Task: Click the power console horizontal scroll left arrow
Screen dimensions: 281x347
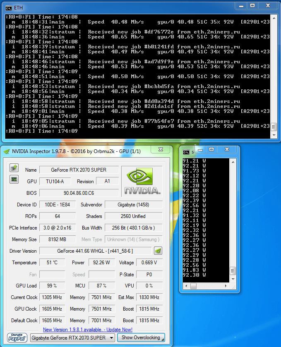Action: pos(186,286)
